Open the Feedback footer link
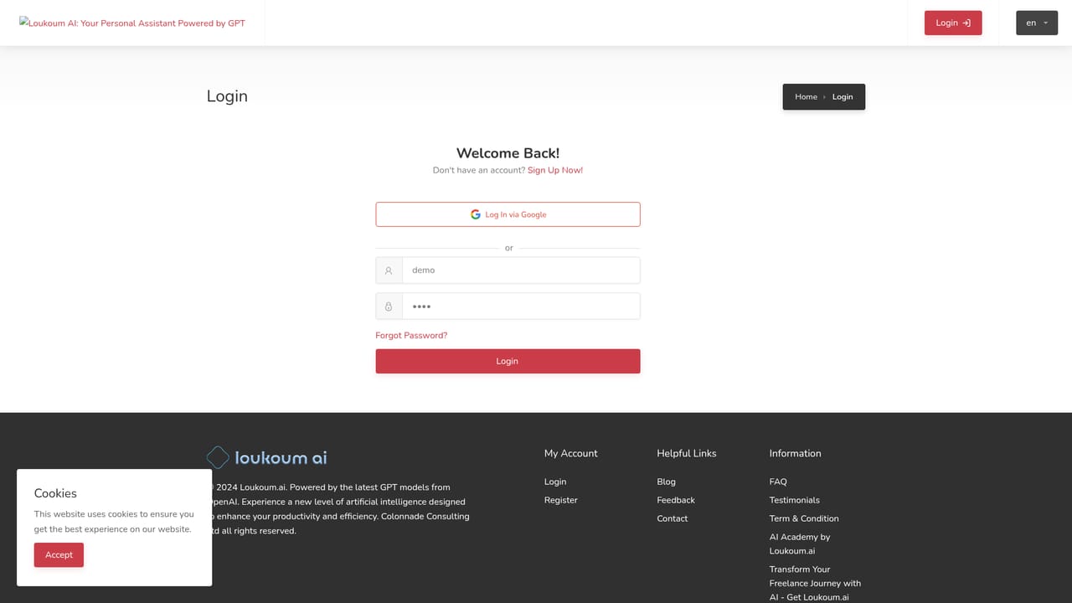The image size is (1072, 603). click(x=676, y=500)
